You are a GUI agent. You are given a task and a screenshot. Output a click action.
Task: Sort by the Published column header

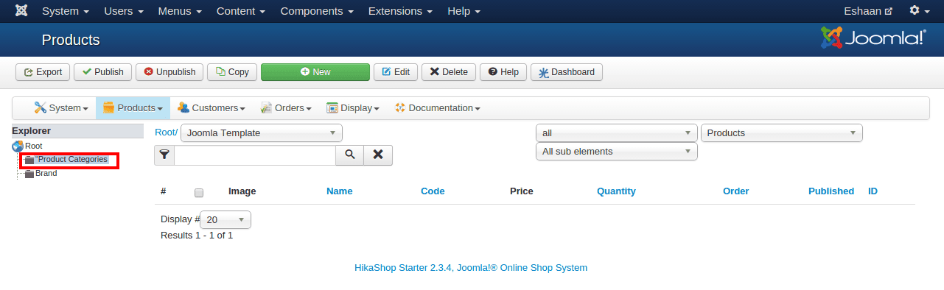(x=831, y=191)
